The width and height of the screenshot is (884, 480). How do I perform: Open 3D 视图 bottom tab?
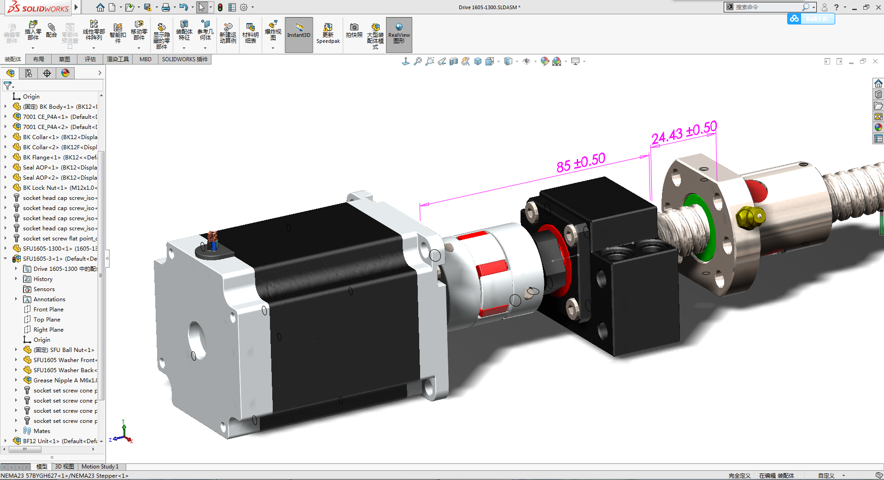coord(64,467)
